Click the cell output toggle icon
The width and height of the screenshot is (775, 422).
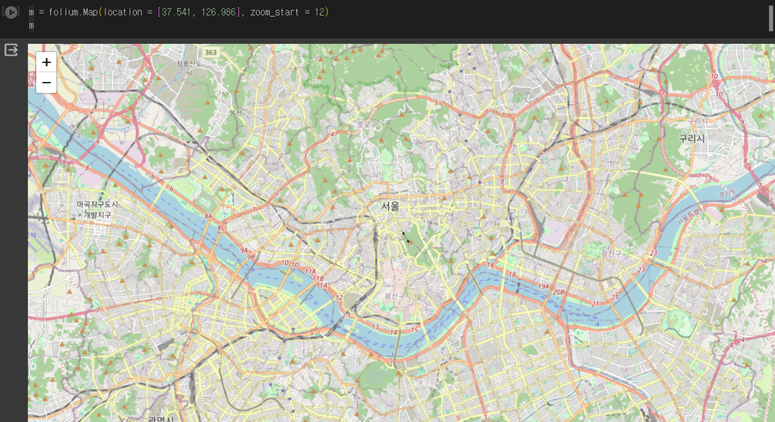click(x=11, y=50)
